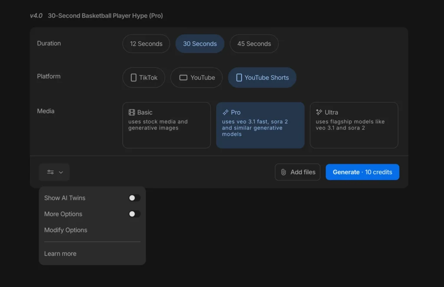Click the Generate 10 credits button
The height and width of the screenshot is (287, 444).
[x=362, y=172]
